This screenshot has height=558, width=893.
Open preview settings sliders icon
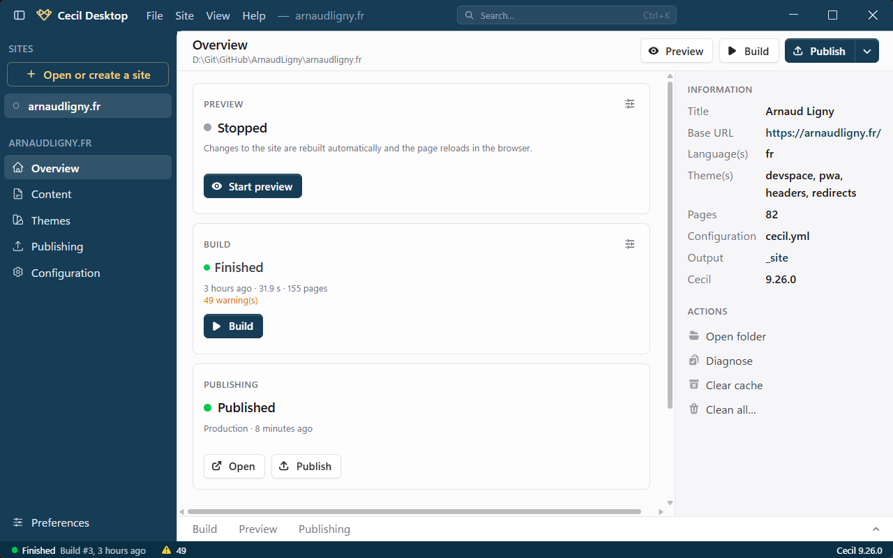(630, 104)
